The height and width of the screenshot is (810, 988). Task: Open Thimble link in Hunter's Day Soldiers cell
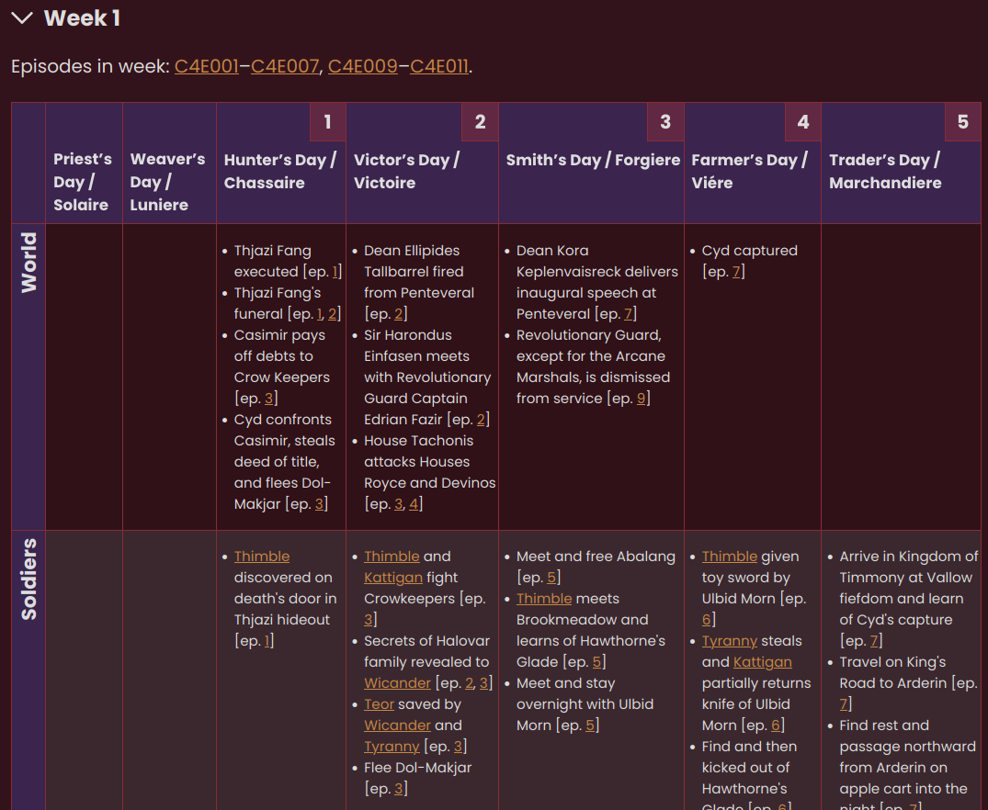[x=262, y=557]
